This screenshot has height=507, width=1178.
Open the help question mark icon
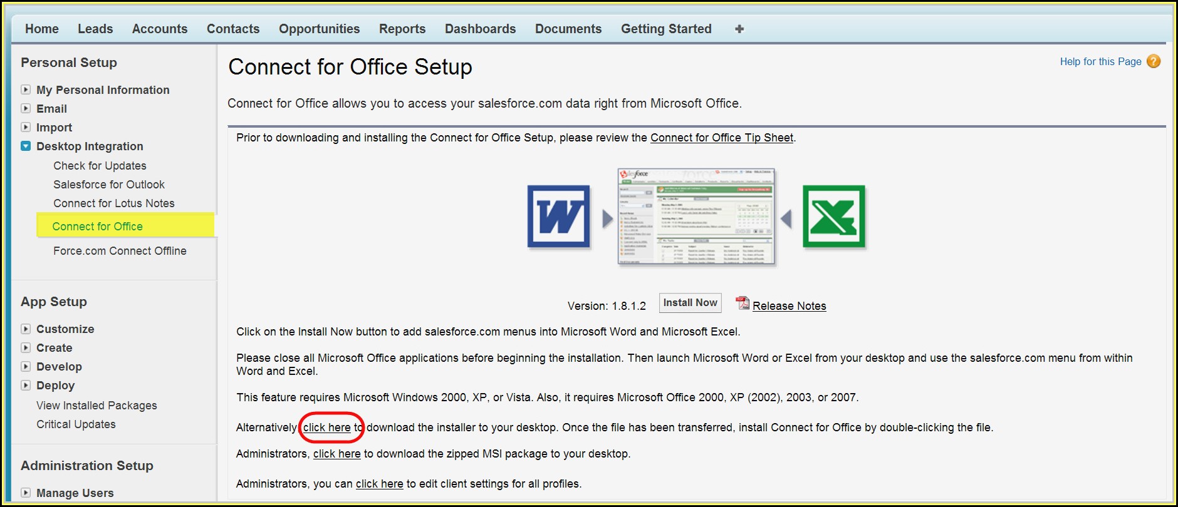[1154, 61]
